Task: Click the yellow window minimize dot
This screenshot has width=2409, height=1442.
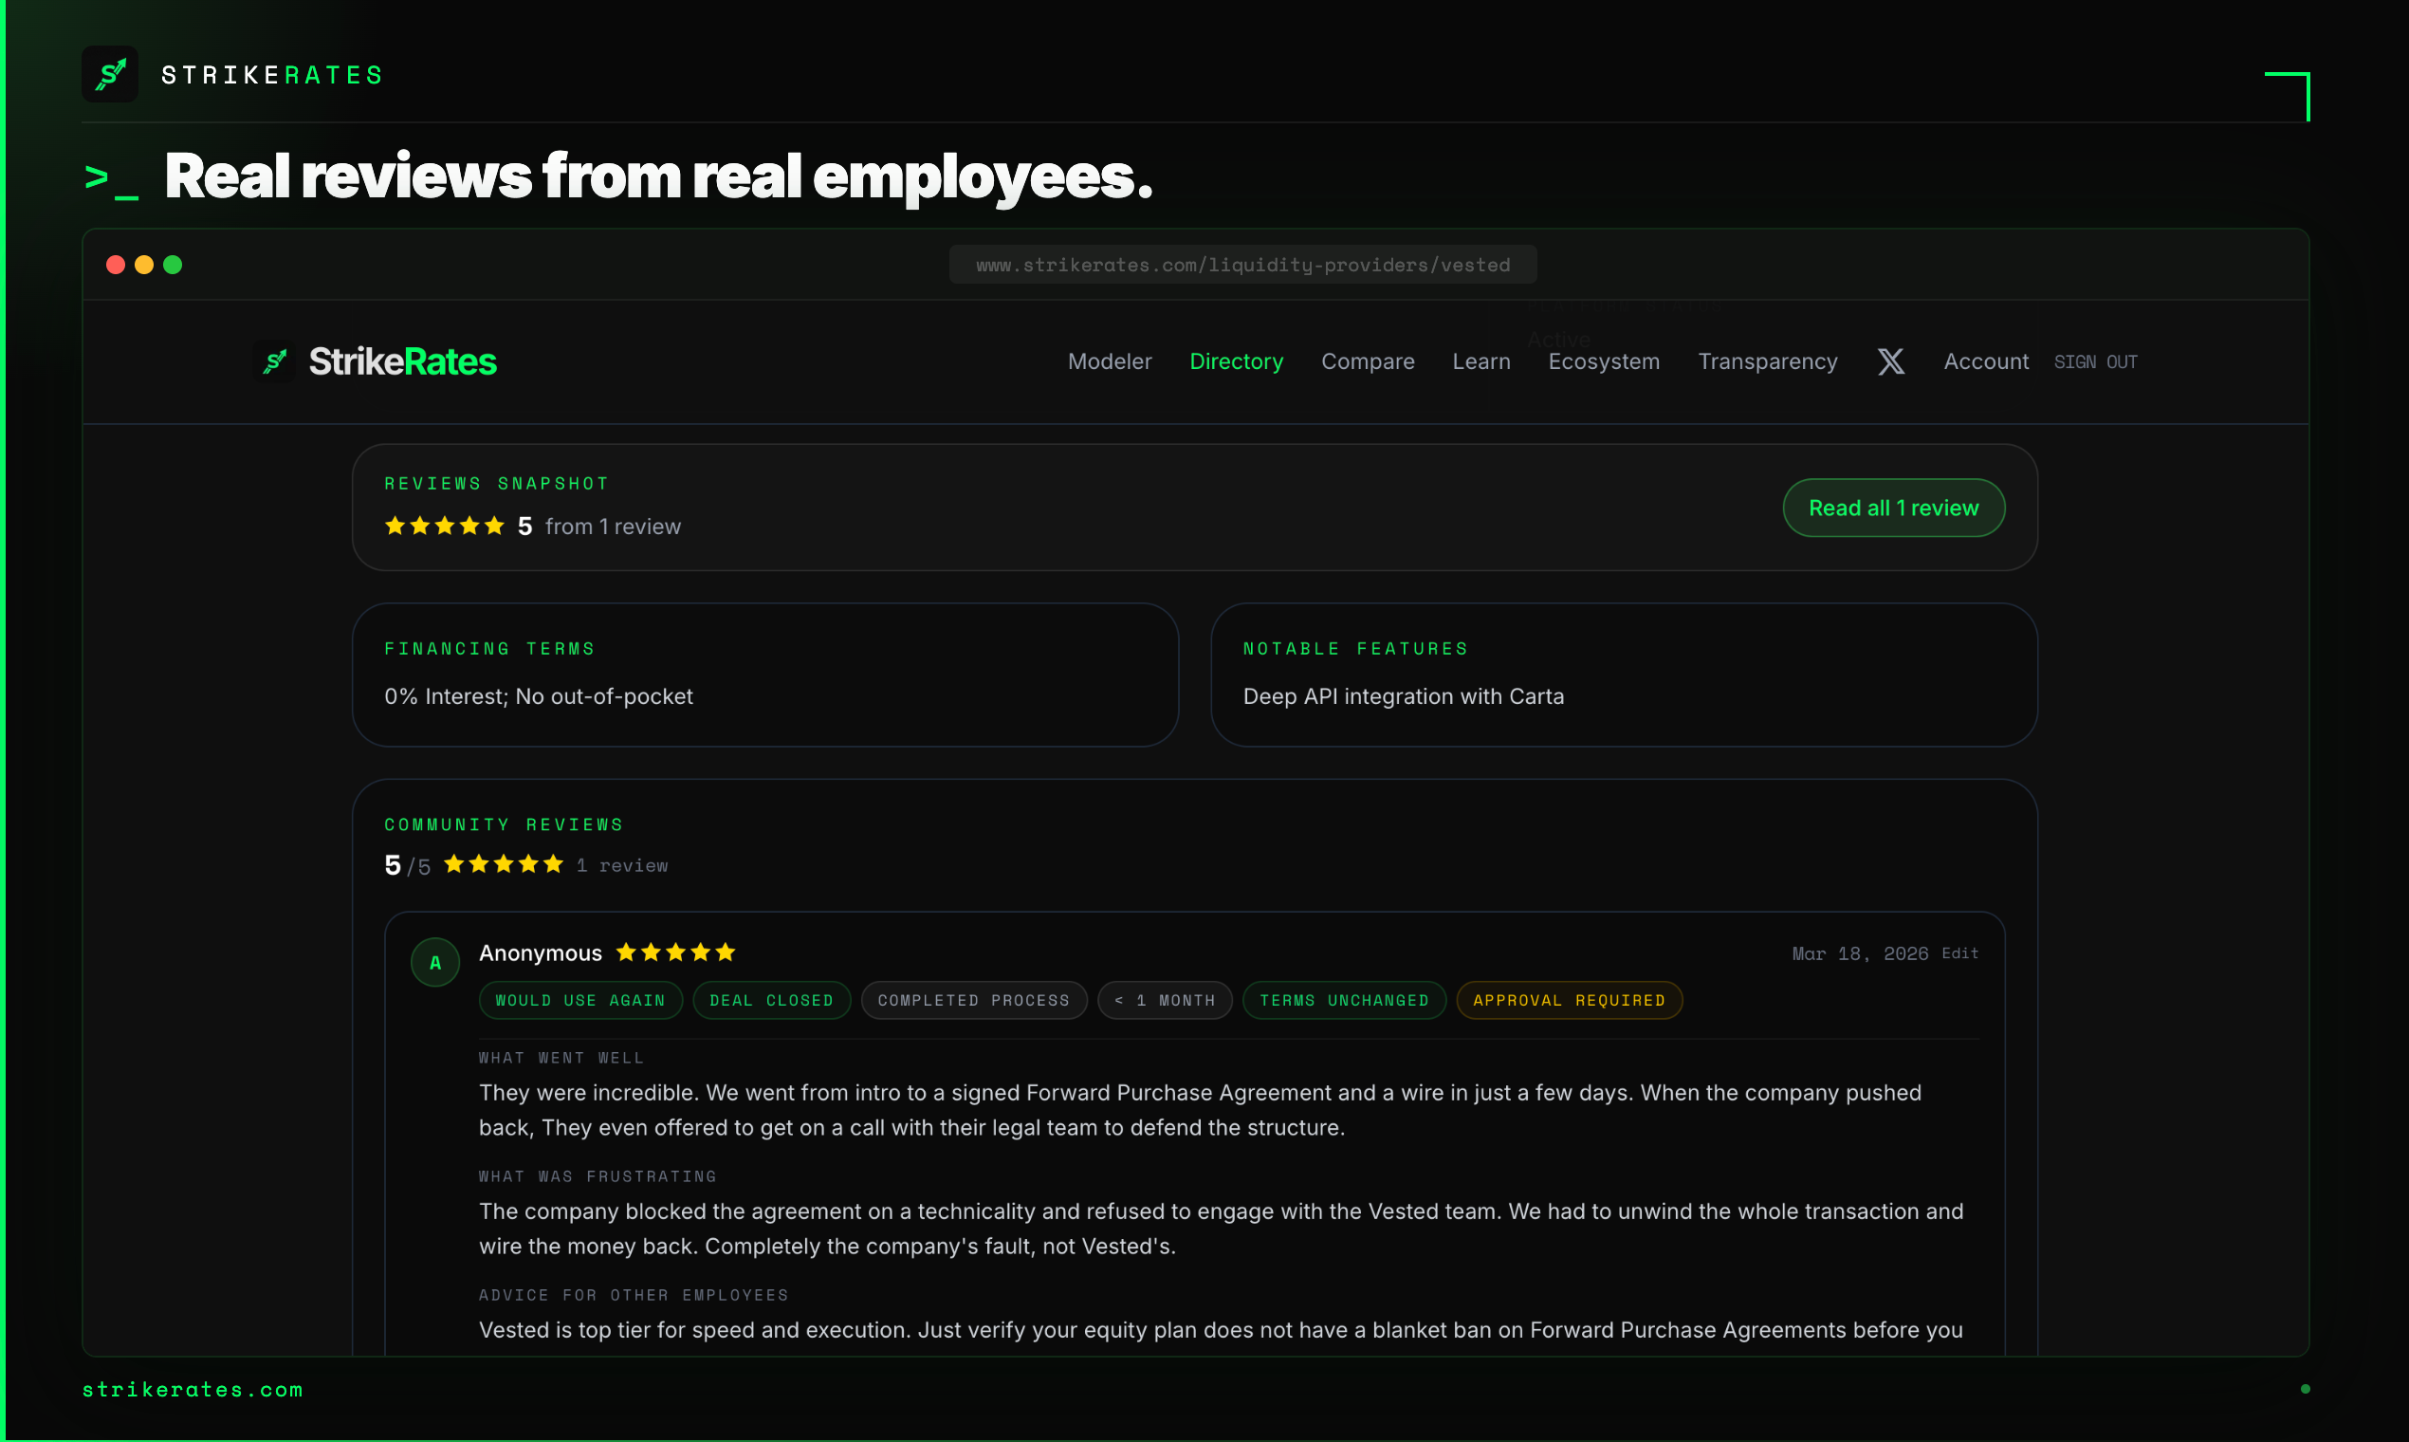Action: pos(144,265)
